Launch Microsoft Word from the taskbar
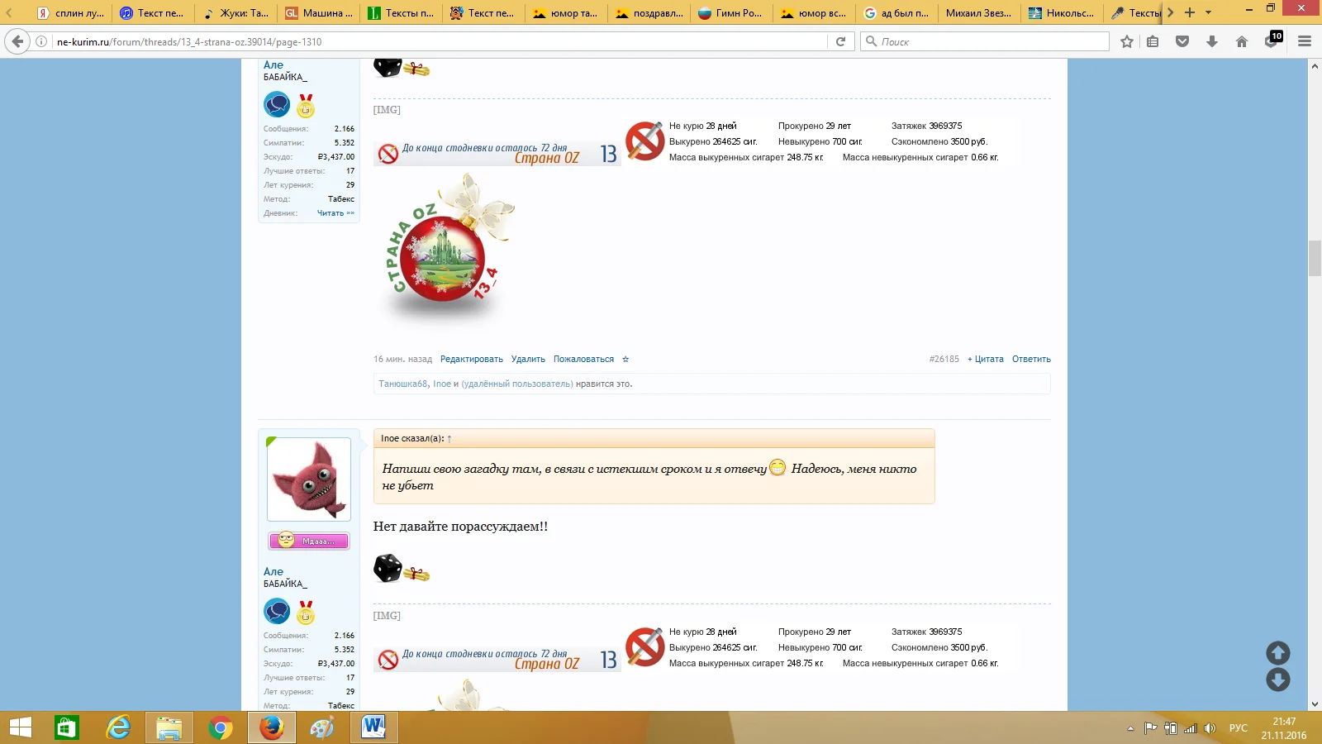1322x744 pixels. click(373, 727)
